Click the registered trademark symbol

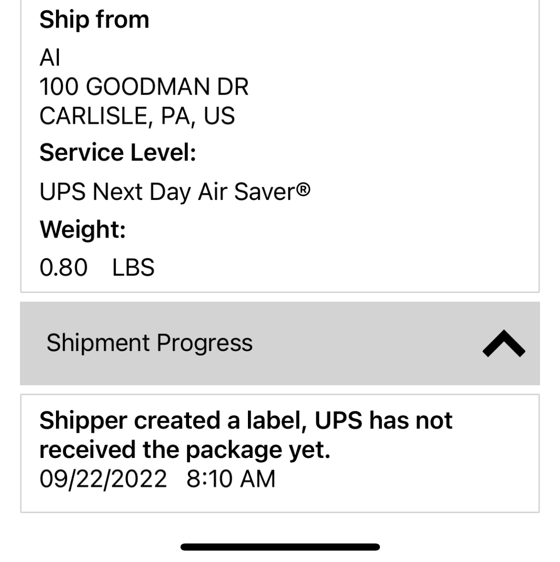tap(304, 190)
